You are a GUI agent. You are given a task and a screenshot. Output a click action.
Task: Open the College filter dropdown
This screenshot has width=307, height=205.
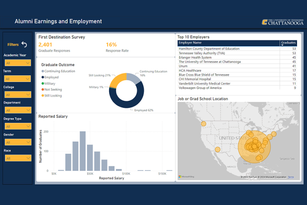pos(17,95)
